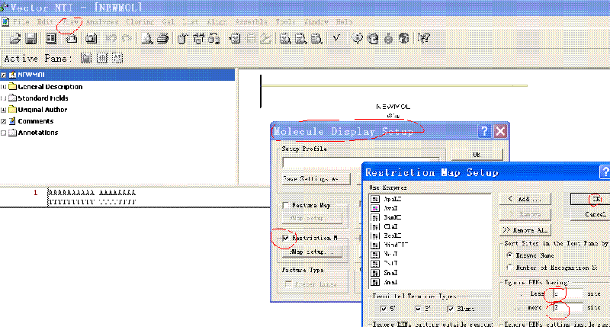Click the AvaI enzyme icon in list
This screenshot has height=327, width=610.
pyautogui.click(x=375, y=208)
